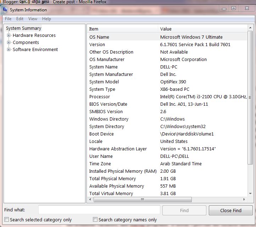Screen dimensions: 256x227
Task: Select the System Type row
Action: click(167, 89)
